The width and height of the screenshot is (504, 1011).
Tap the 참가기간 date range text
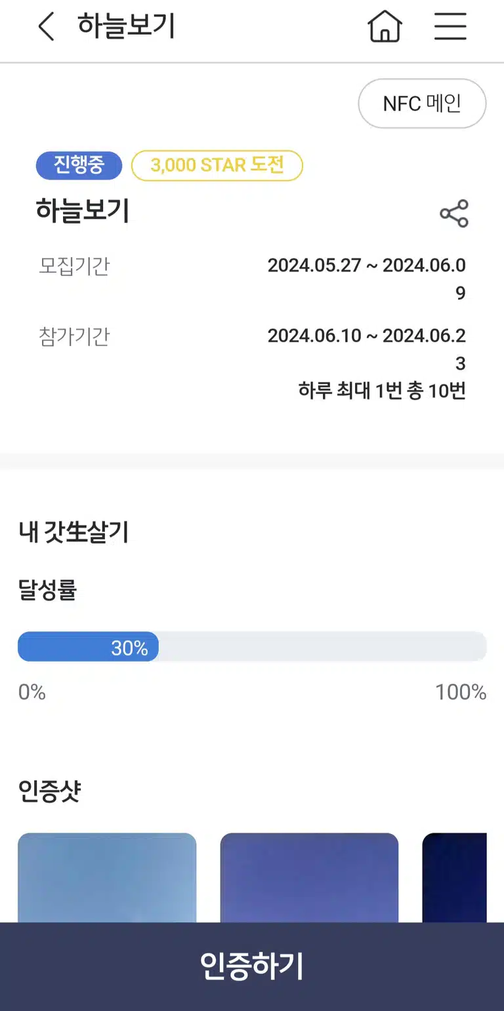pyautogui.click(x=367, y=349)
